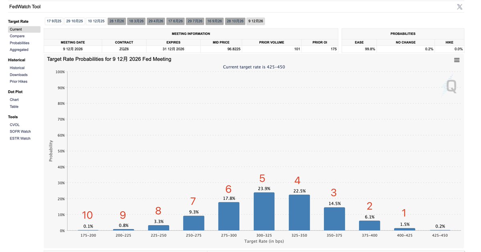Open the 28 10月26 meeting tab
481x252 pixels.
pos(235,21)
